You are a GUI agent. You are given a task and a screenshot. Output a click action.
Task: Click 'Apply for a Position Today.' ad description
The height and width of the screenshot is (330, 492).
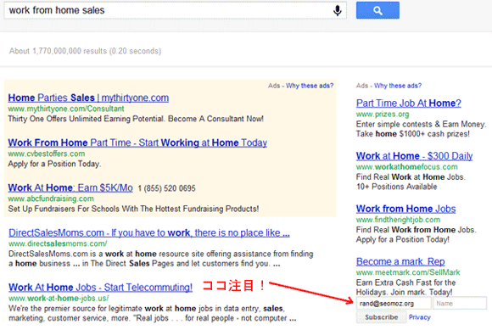(x=54, y=164)
